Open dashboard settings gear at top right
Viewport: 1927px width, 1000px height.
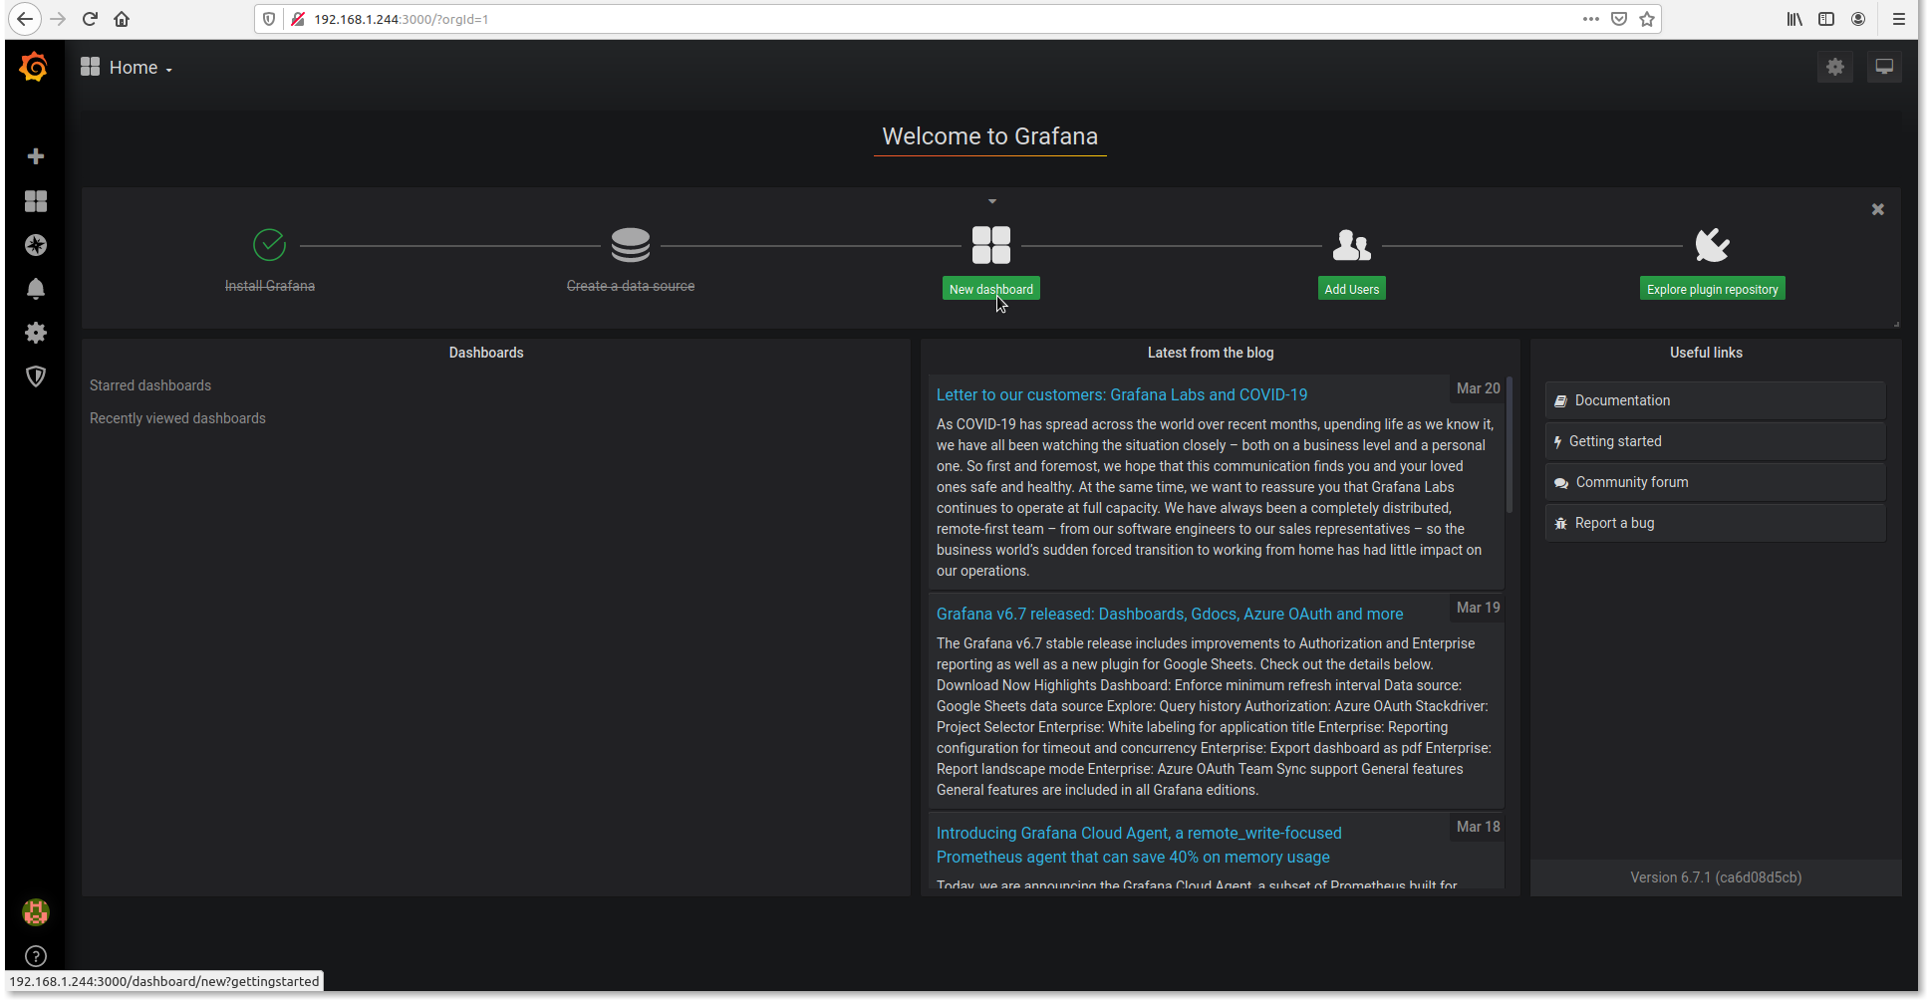pyautogui.click(x=1835, y=67)
